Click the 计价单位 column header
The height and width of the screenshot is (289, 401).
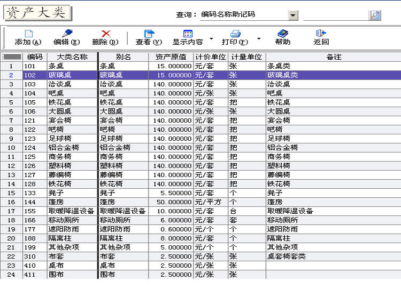(x=211, y=57)
